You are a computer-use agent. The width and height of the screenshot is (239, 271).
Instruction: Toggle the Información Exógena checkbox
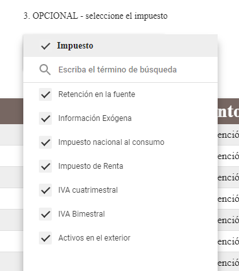coord(45,118)
